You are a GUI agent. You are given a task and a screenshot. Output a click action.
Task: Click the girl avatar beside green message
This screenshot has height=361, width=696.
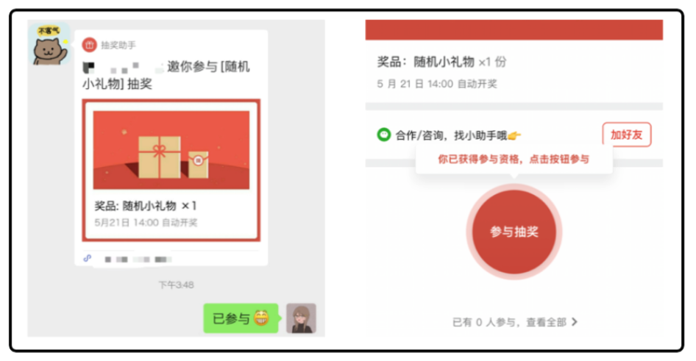point(301,318)
